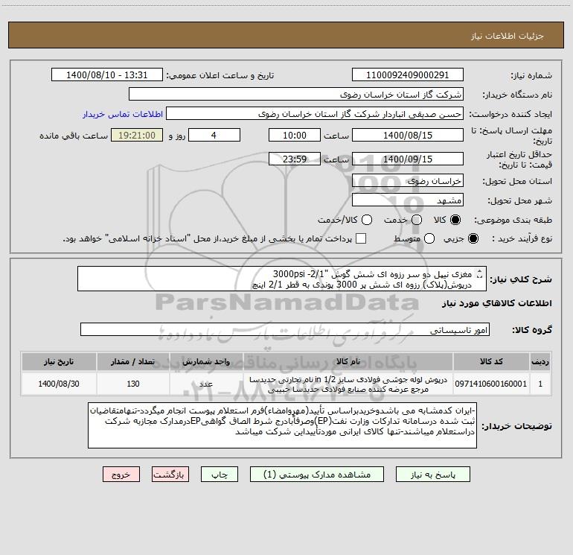
Task: Click the remaining days field 4
Action: (x=214, y=135)
